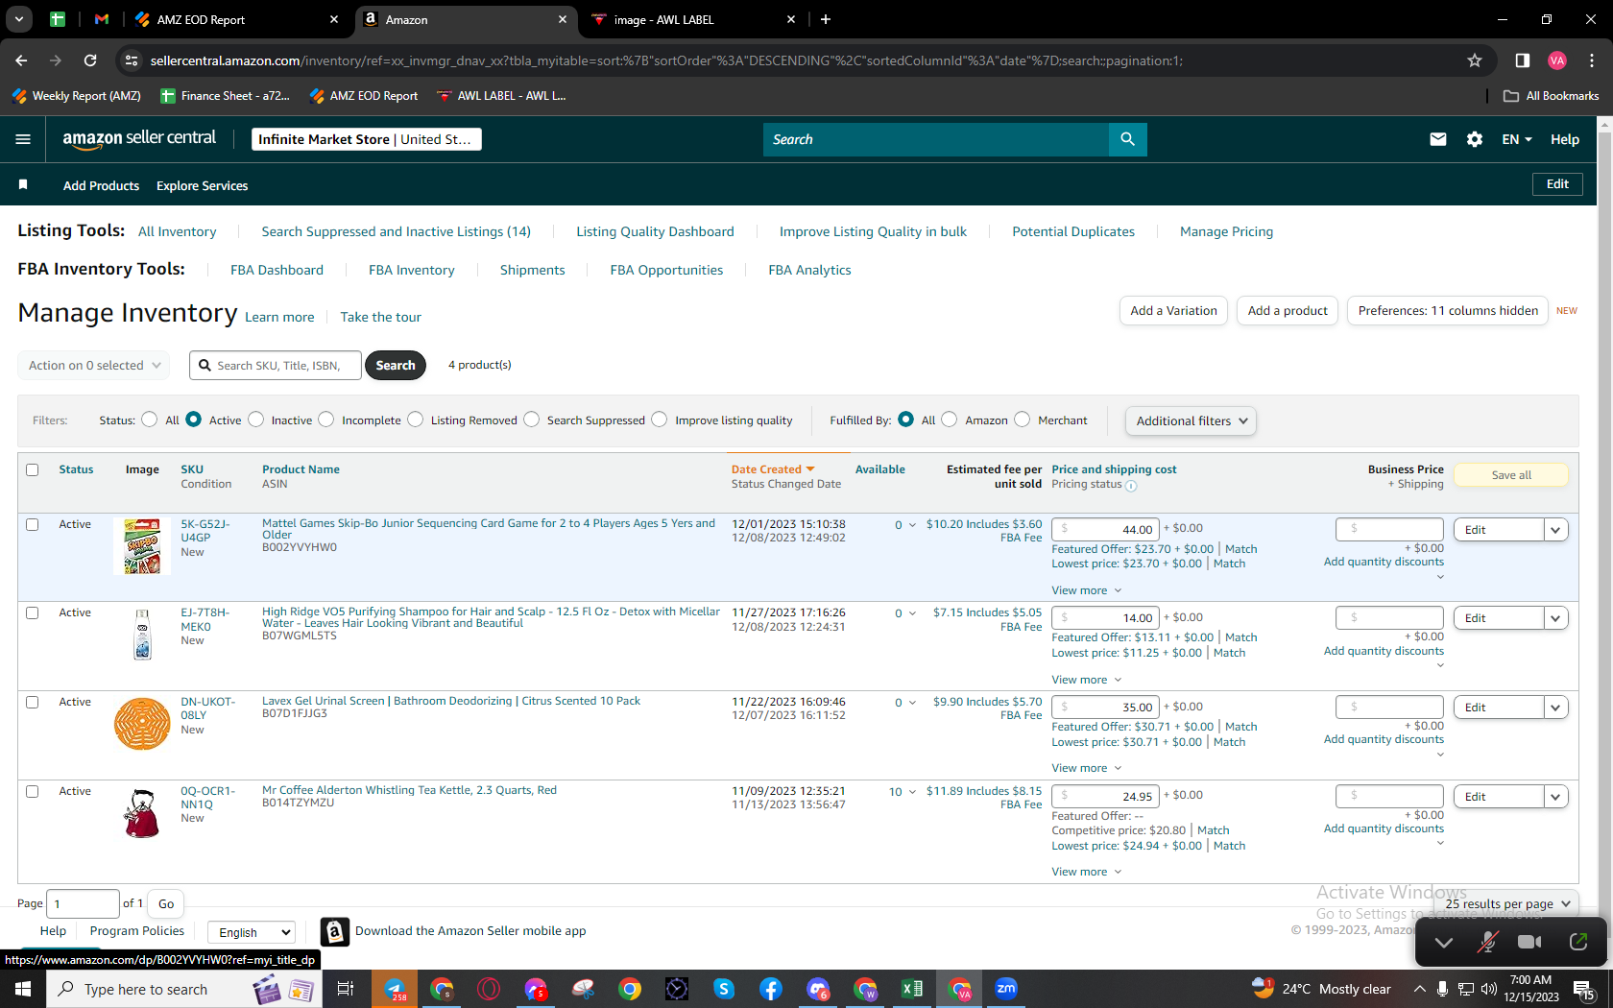Go back using the browser back arrow
The width and height of the screenshot is (1613, 1008).
pos(21,60)
